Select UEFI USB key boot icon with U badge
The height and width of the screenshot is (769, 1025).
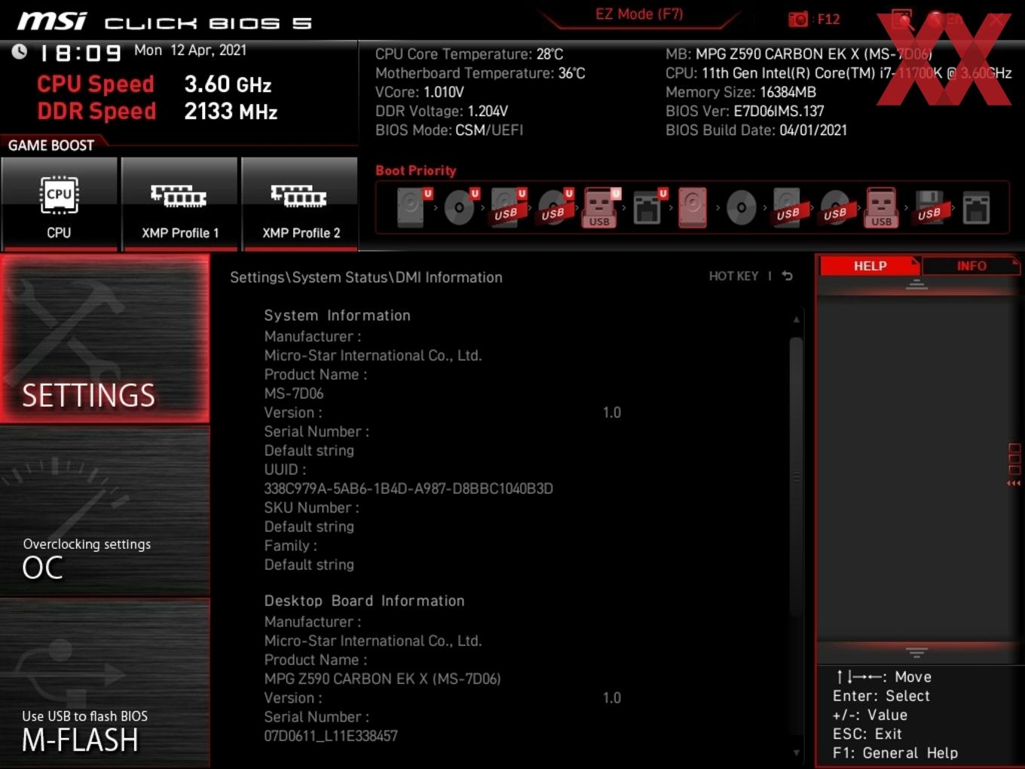[x=601, y=207]
